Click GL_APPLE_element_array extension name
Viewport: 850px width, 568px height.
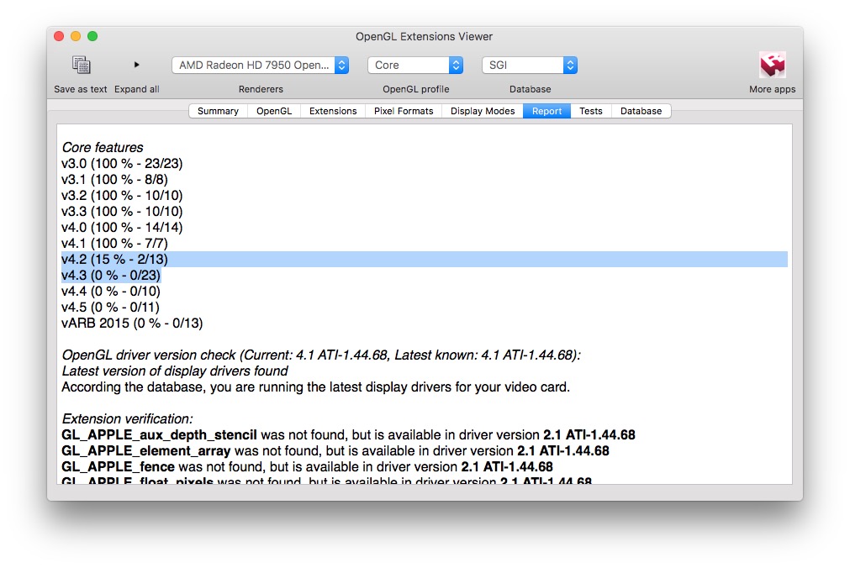[146, 451]
